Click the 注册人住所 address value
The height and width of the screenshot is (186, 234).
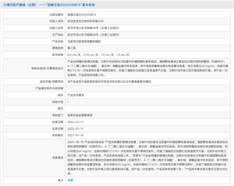(x=93, y=28)
